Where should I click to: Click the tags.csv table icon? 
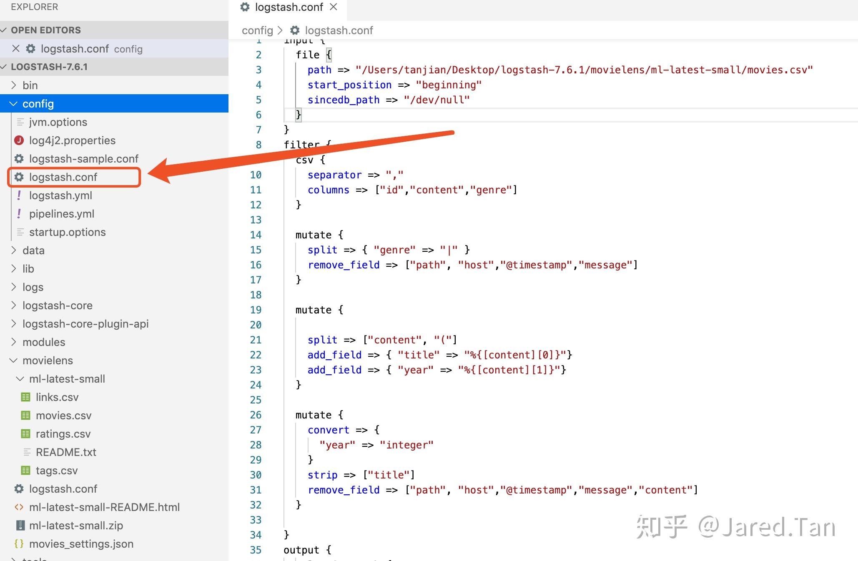[x=26, y=471]
